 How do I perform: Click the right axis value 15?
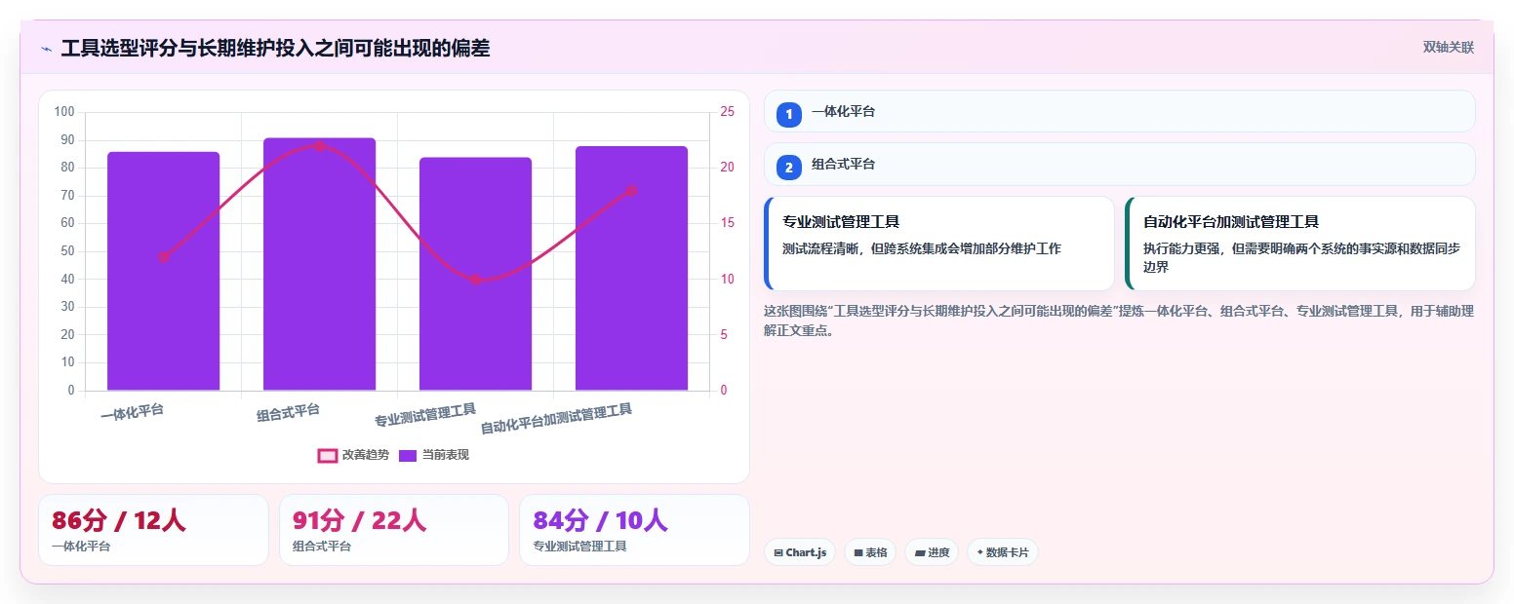(727, 223)
